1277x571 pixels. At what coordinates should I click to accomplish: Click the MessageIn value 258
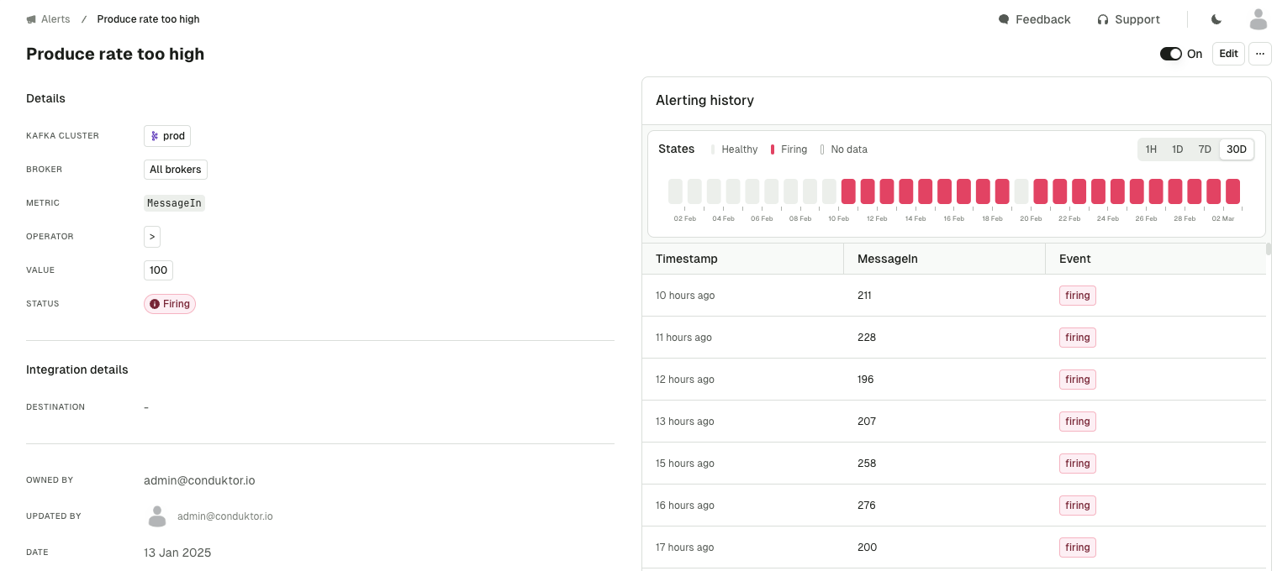click(x=867, y=464)
